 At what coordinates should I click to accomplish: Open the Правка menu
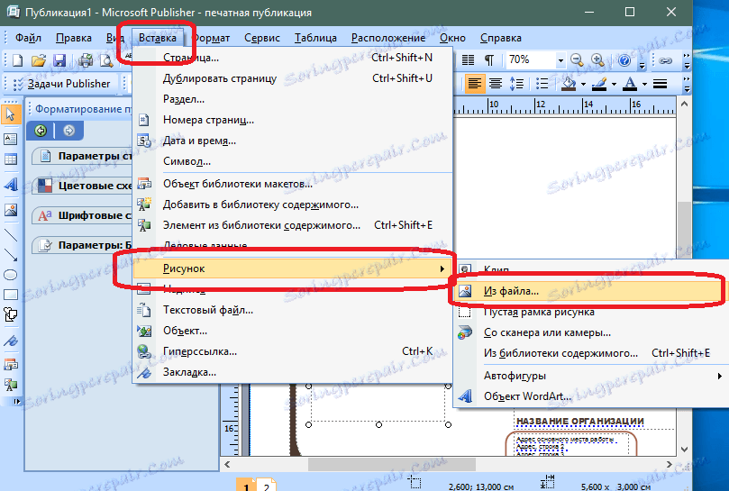(74, 38)
